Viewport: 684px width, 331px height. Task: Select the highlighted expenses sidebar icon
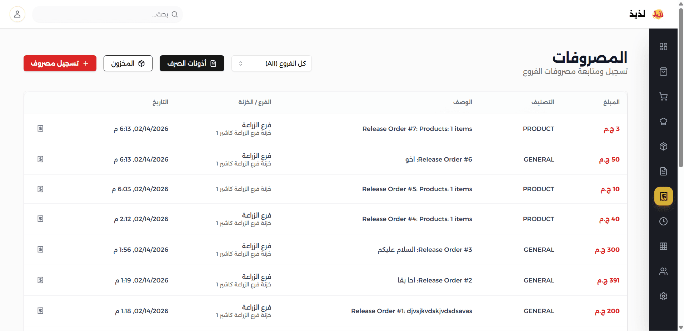[x=663, y=197]
